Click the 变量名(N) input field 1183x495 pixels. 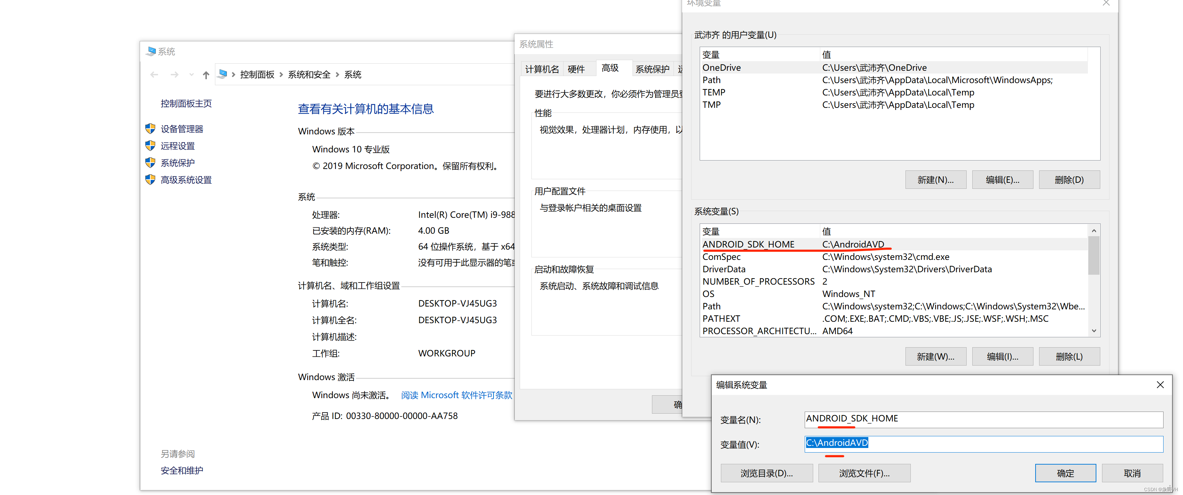984,419
